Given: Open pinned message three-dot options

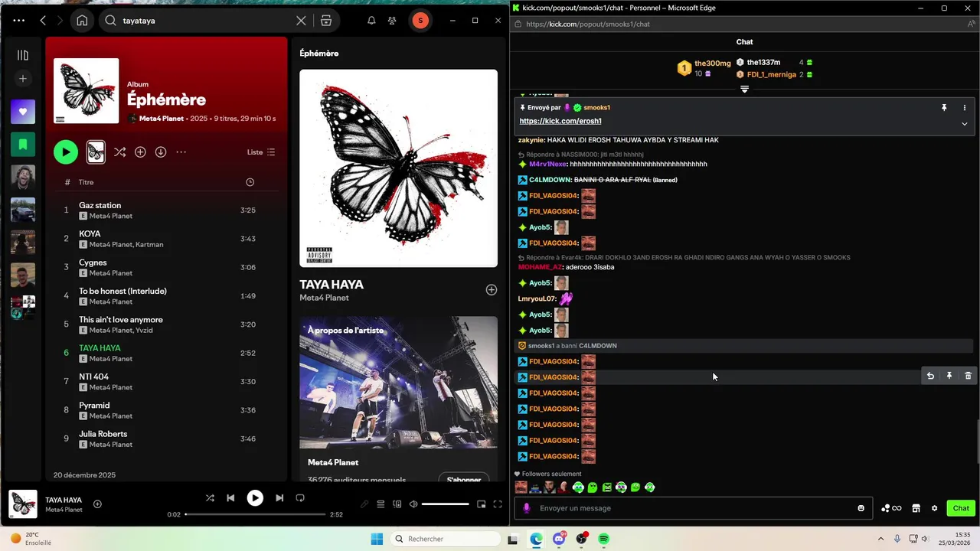Looking at the screenshot, I should coord(965,108).
